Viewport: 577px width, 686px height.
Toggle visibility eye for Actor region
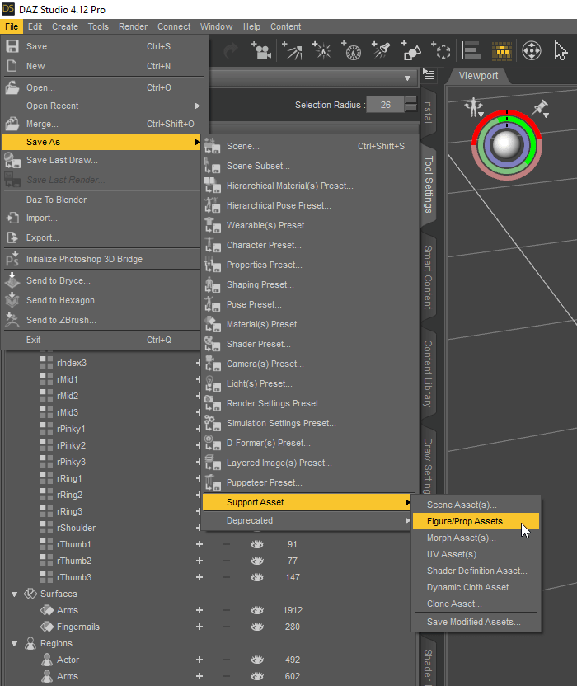click(257, 660)
